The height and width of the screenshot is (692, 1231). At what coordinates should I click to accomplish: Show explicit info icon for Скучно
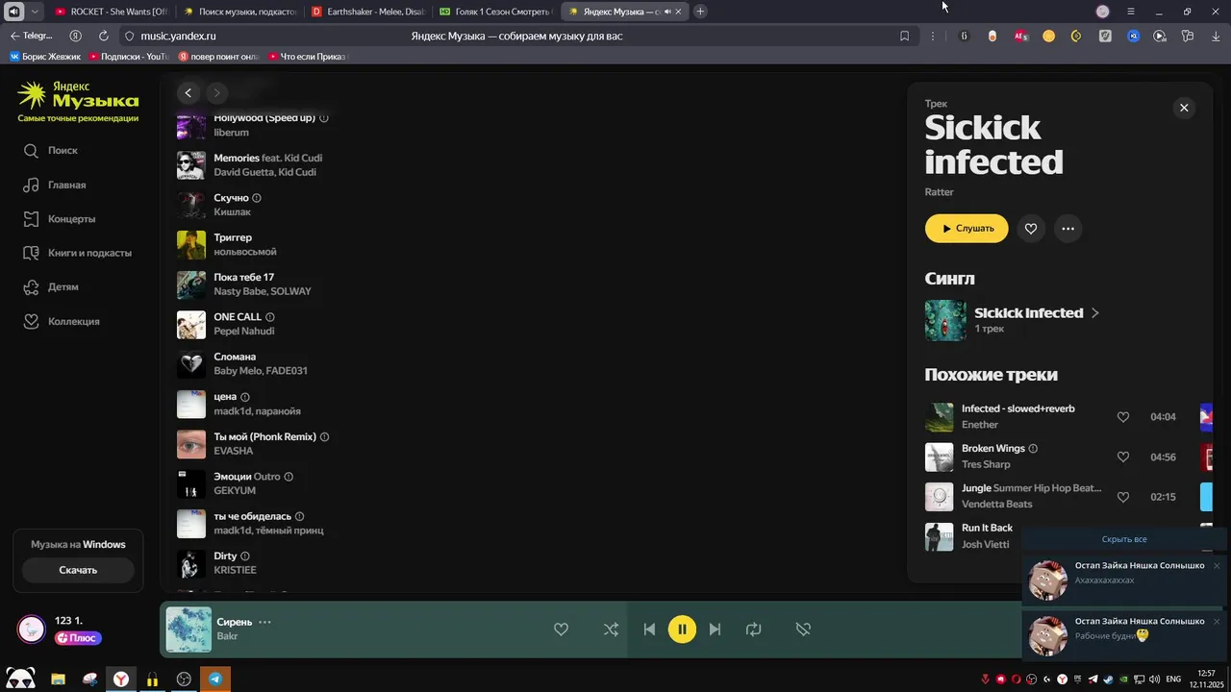[256, 198]
